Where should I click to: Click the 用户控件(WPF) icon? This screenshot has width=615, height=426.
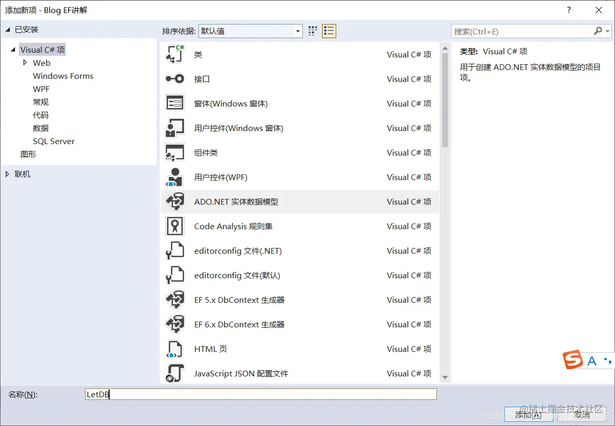tap(175, 177)
